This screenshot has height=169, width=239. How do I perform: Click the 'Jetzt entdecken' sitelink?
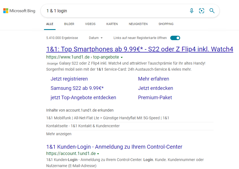pos(155,88)
